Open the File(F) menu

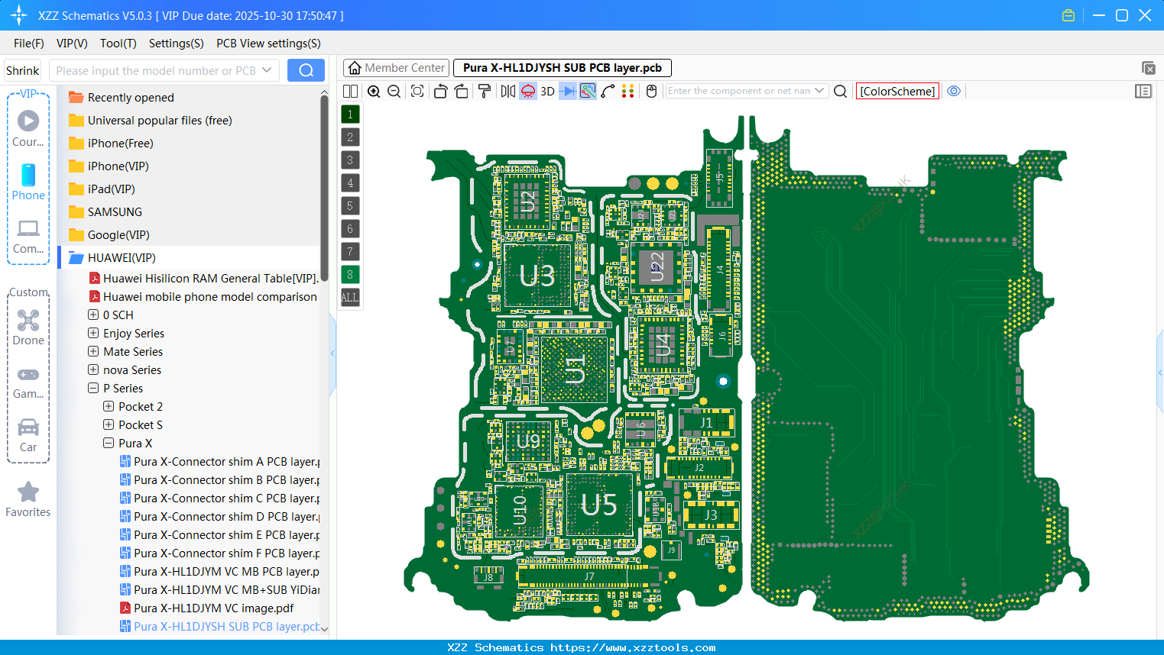pyautogui.click(x=29, y=44)
